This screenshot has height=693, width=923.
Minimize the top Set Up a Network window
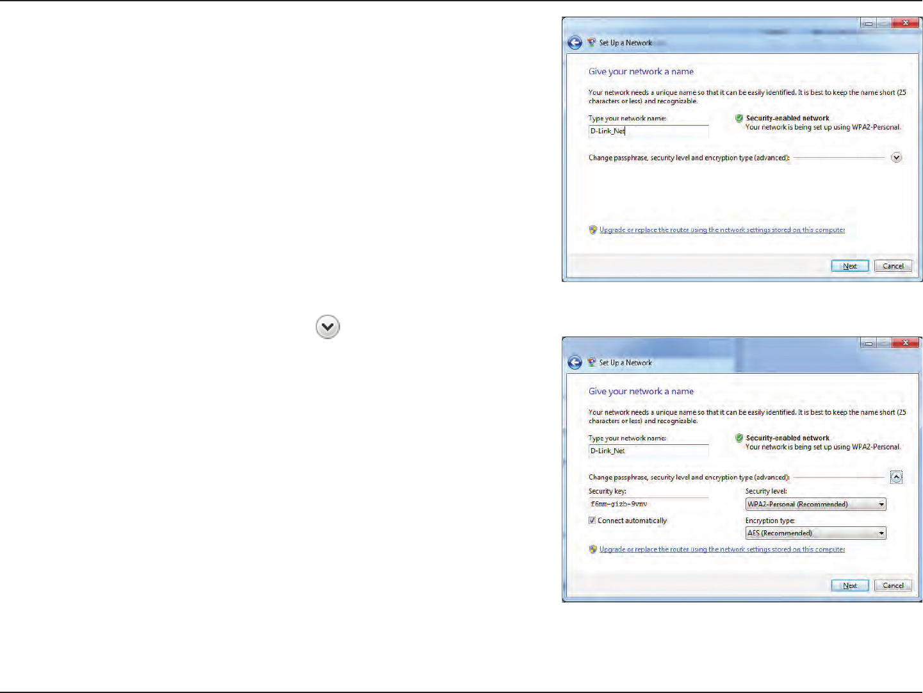tap(869, 23)
